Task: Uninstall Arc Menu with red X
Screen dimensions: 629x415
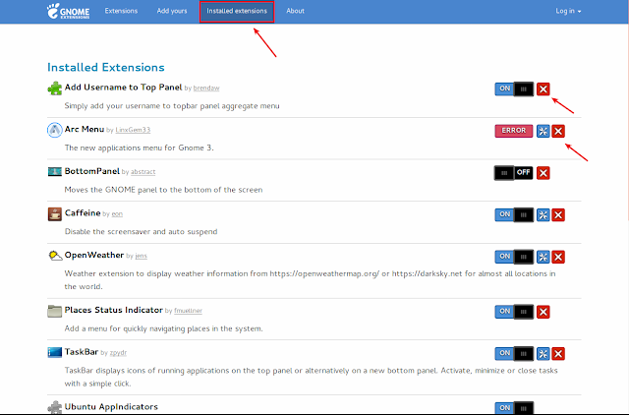Action: (x=558, y=131)
